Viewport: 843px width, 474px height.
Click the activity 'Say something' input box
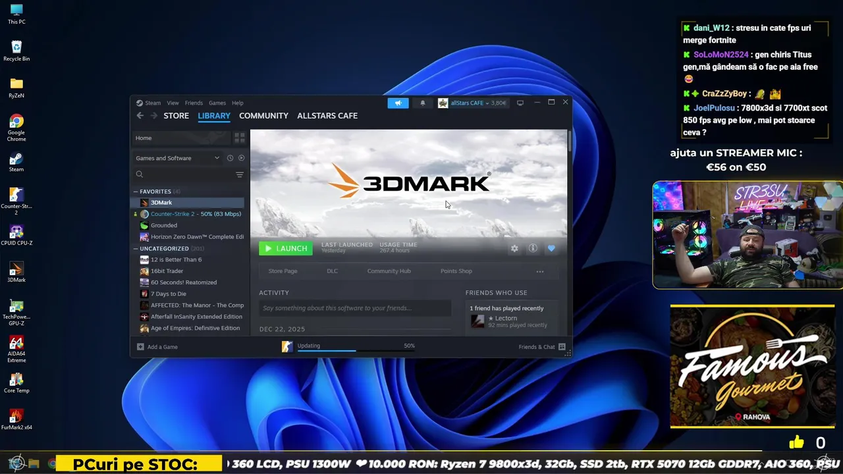(355, 308)
